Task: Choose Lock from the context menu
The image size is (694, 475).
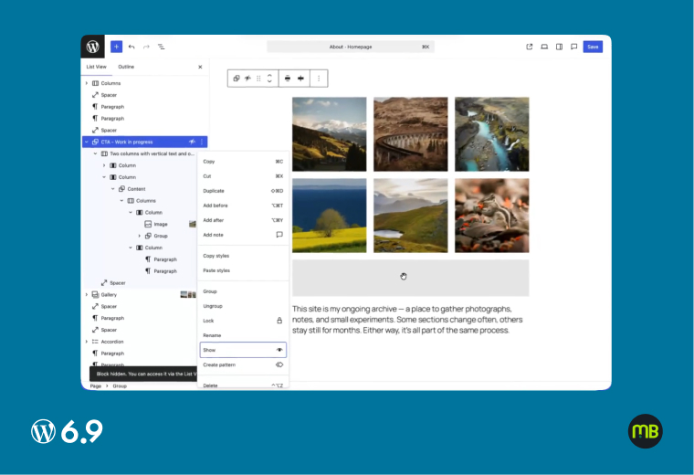Action: 243,321
